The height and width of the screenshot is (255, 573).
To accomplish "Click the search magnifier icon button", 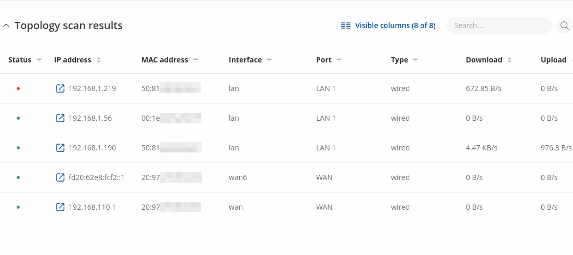I will coord(564,25).
